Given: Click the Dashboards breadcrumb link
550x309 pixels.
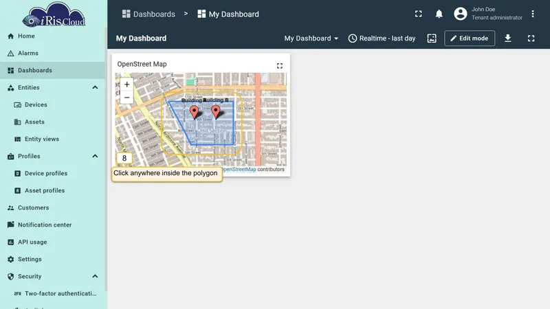Looking at the screenshot, I should [x=148, y=14].
